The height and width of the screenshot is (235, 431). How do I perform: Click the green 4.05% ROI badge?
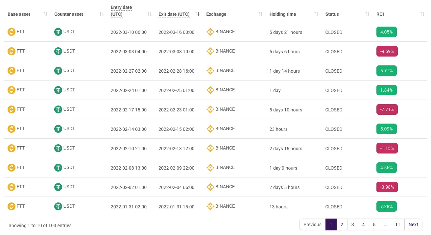click(x=386, y=32)
